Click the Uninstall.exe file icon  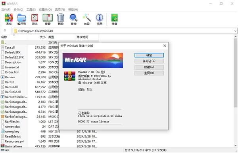tap(3, 146)
